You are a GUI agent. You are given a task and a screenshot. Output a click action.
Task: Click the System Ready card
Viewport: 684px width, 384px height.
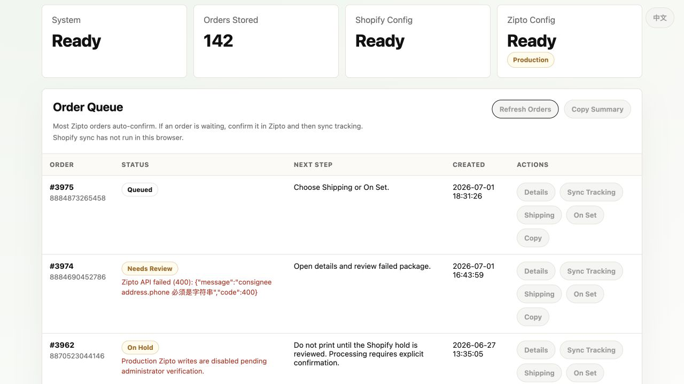click(114, 41)
